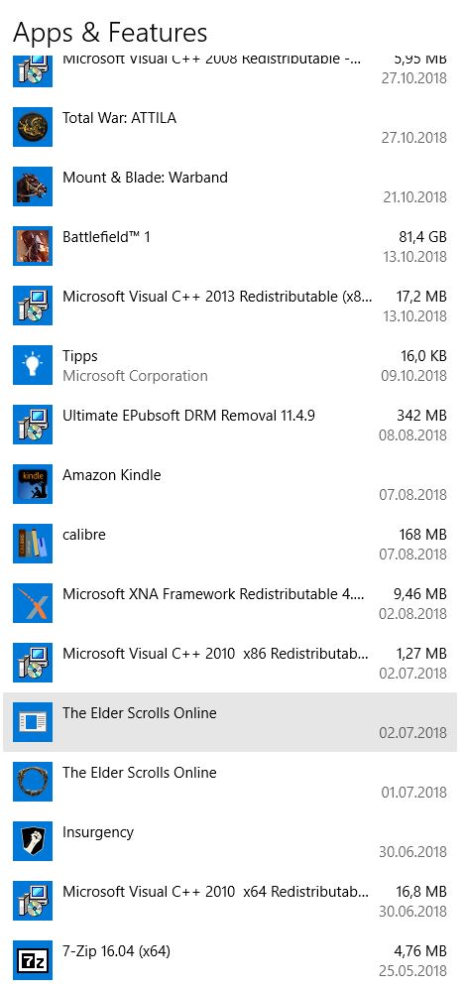The height and width of the screenshot is (991, 465).
Task: Select Microsoft Visual C++ 2010 x64 Redistributable
Action: (x=230, y=901)
